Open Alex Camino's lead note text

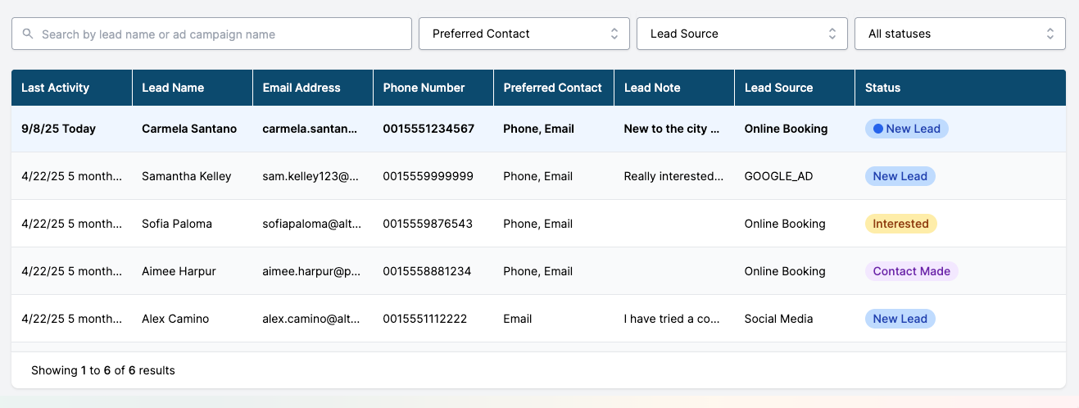(x=672, y=319)
